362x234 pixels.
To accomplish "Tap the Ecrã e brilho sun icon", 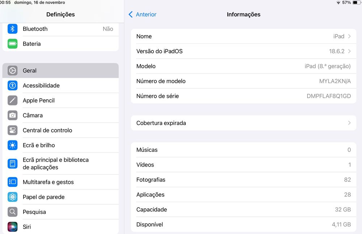I will (x=12, y=145).
